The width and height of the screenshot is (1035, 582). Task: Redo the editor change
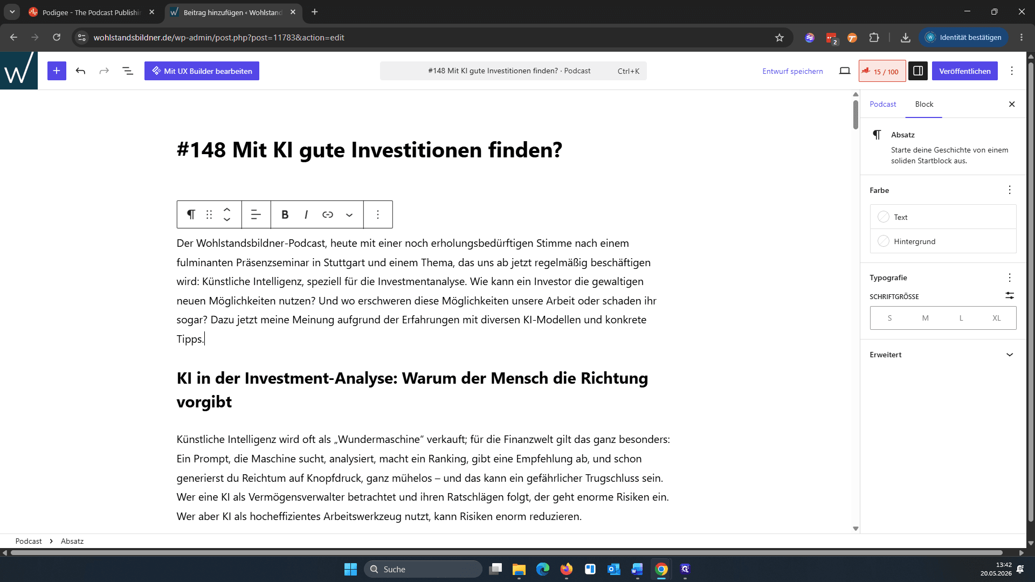point(104,71)
